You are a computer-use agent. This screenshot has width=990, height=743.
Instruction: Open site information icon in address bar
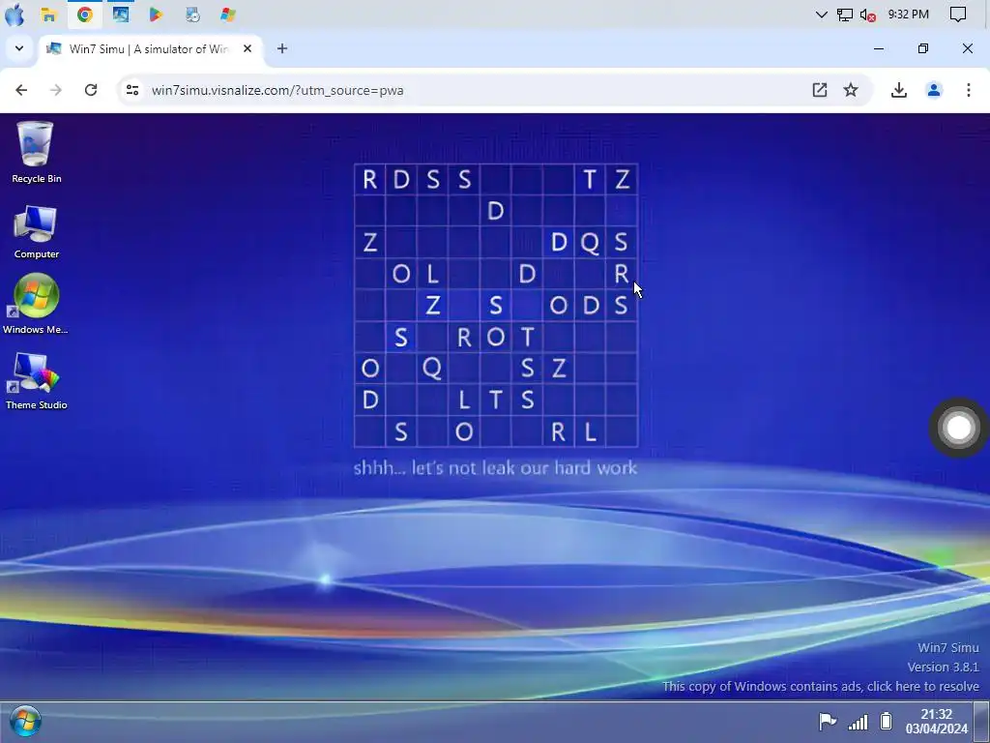pyautogui.click(x=131, y=90)
